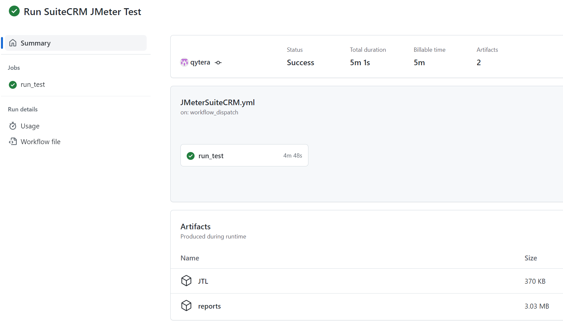
Task: Click the JMeterSuiteCRM.yml heading
Action: point(218,102)
